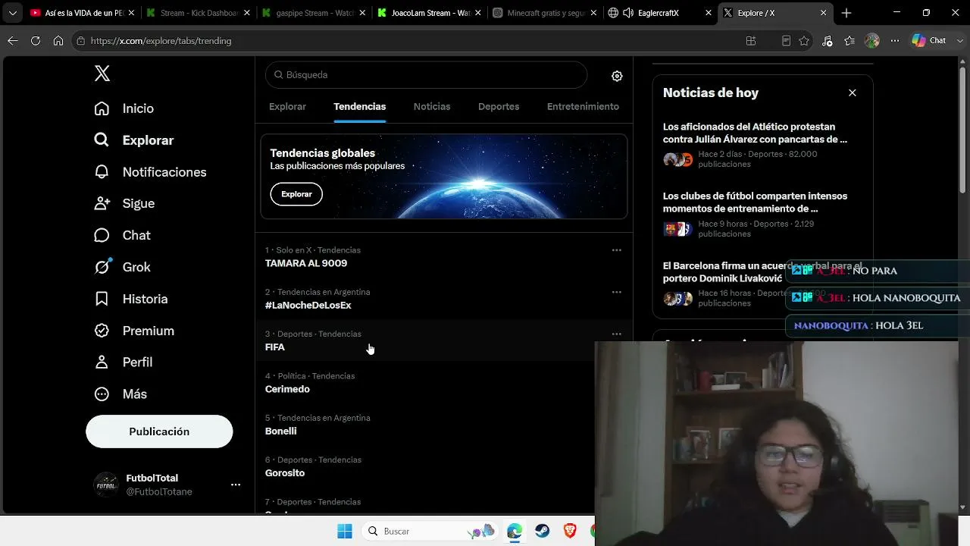The image size is (970, 546).
Task: Open Steam from the taskbar
Action: click(543, 531)
